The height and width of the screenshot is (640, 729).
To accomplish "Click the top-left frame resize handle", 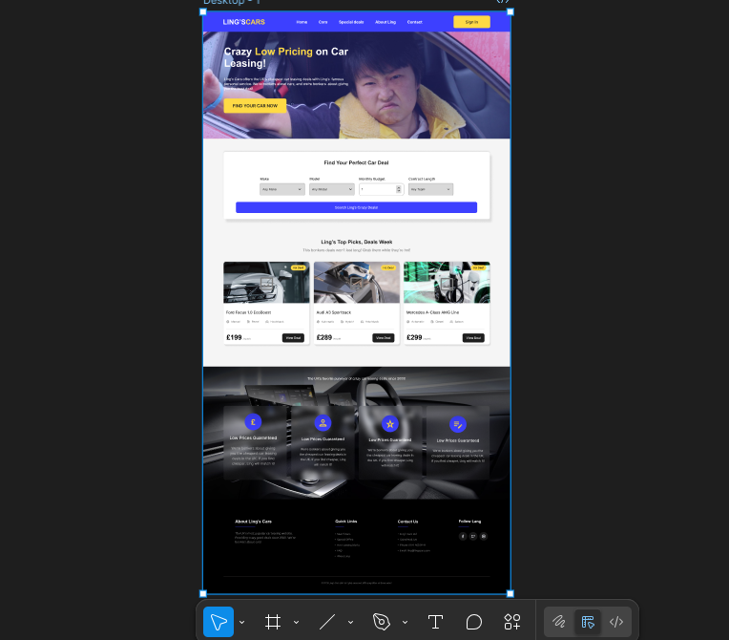I will 203,11.
